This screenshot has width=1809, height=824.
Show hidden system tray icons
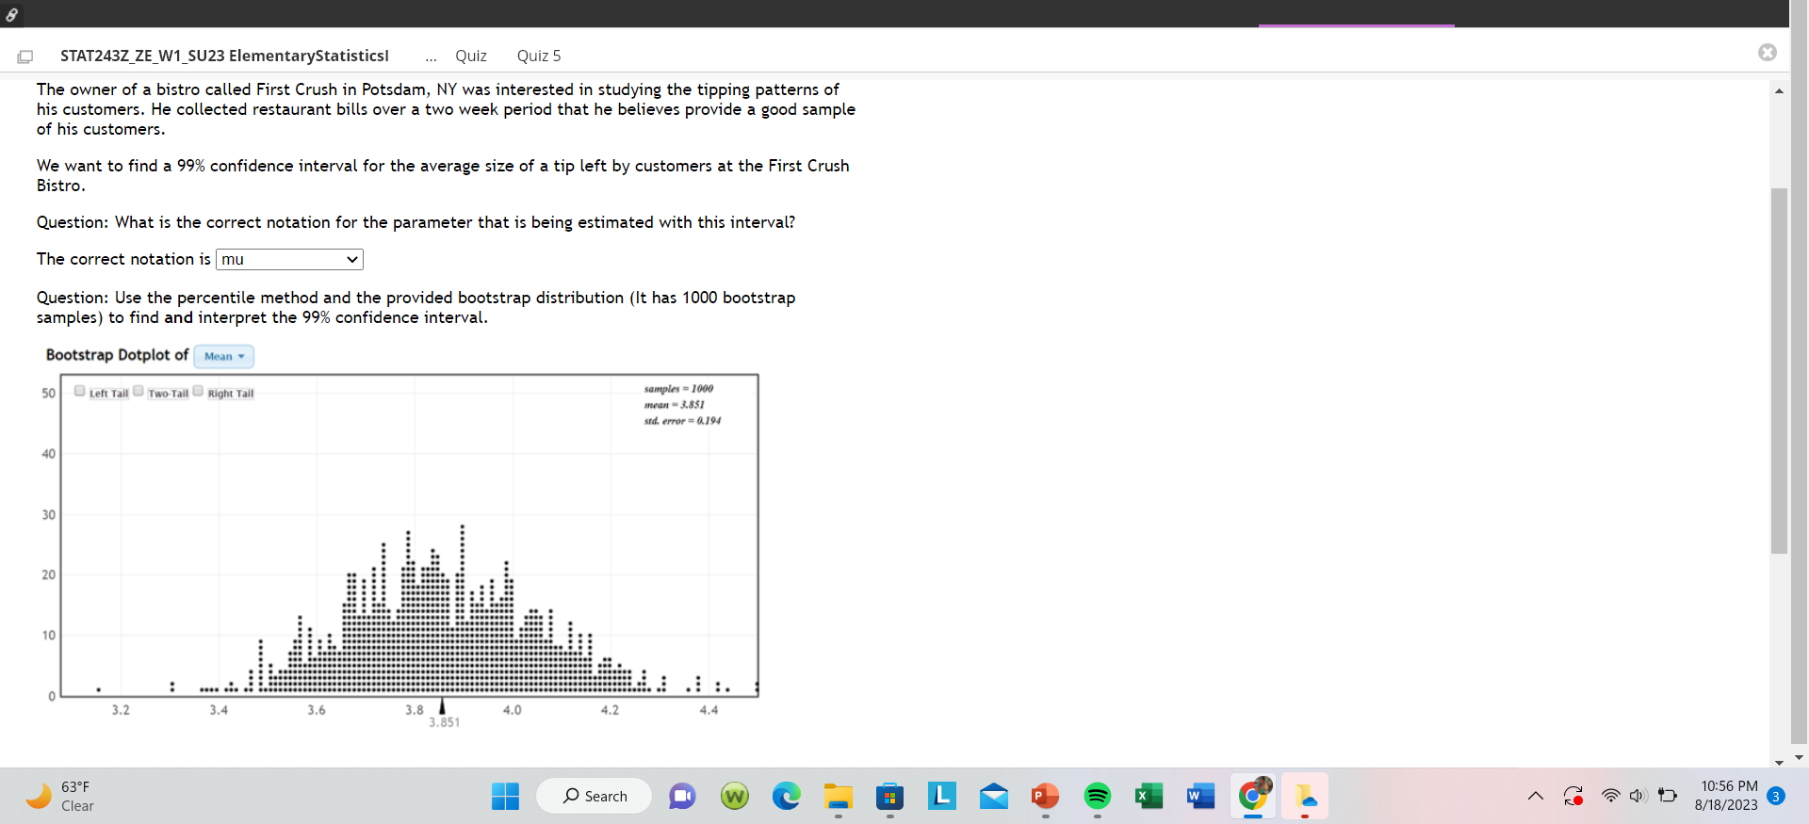pos(1536,797)
